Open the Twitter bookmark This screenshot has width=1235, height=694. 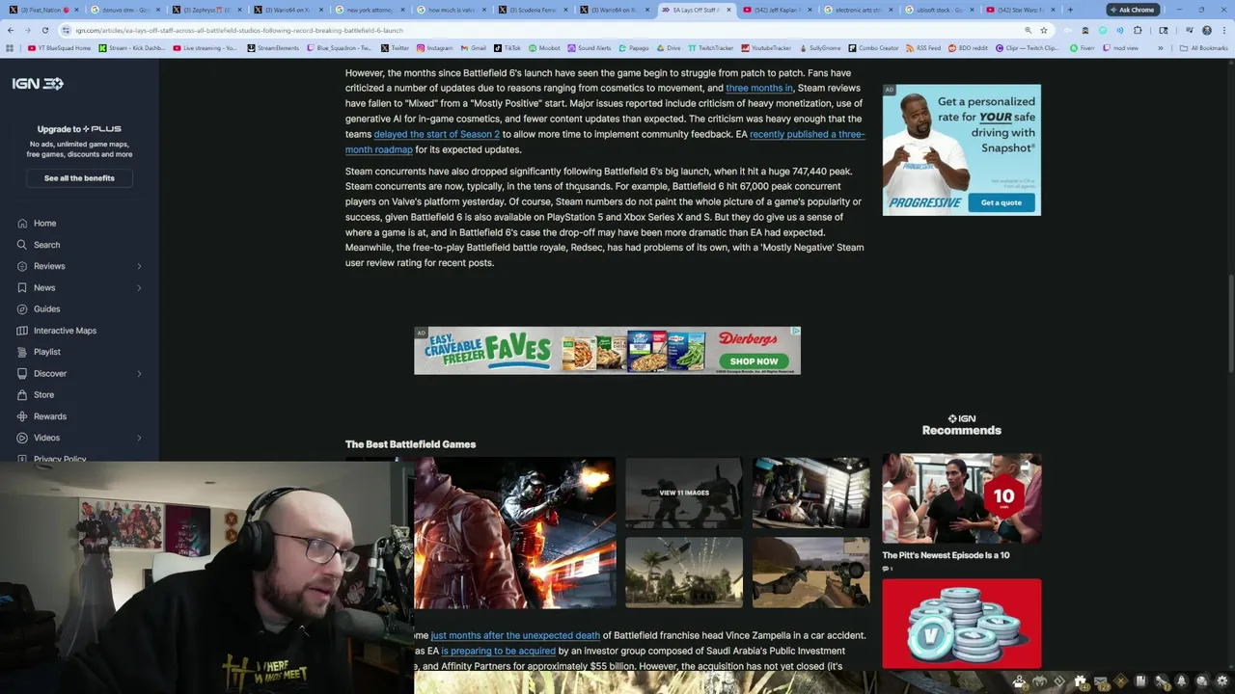[395, 48]
